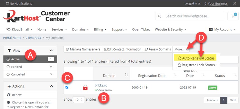Click the 2000-01-19 registration date cell
Image resolution: width=240 pixels, height=109 pixels.
click(140, 88)
